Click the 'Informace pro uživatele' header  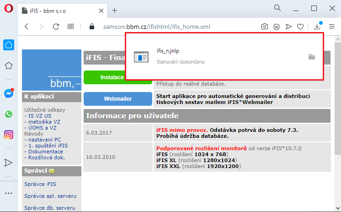pos(207,116)
